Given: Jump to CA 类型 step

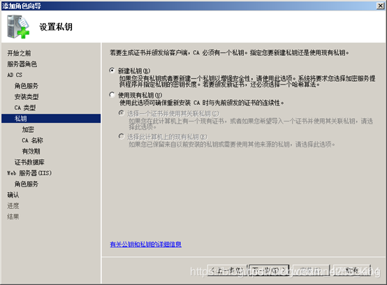Looking at the screenshot, I should pyautogui.click(x=25, y=108).
